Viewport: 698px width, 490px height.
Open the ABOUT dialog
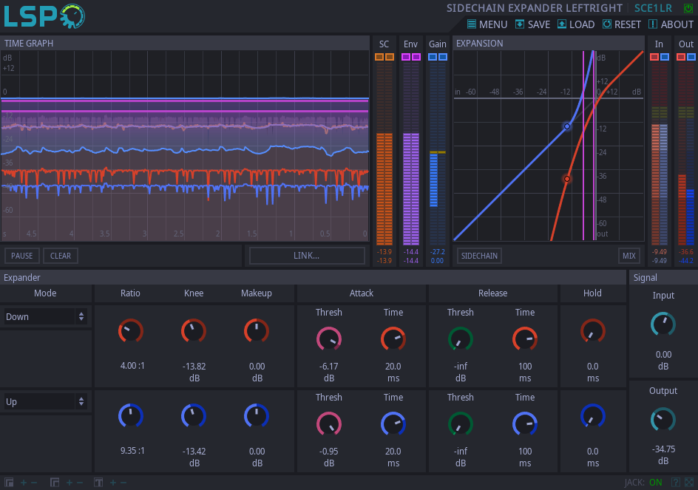(671, 24)
